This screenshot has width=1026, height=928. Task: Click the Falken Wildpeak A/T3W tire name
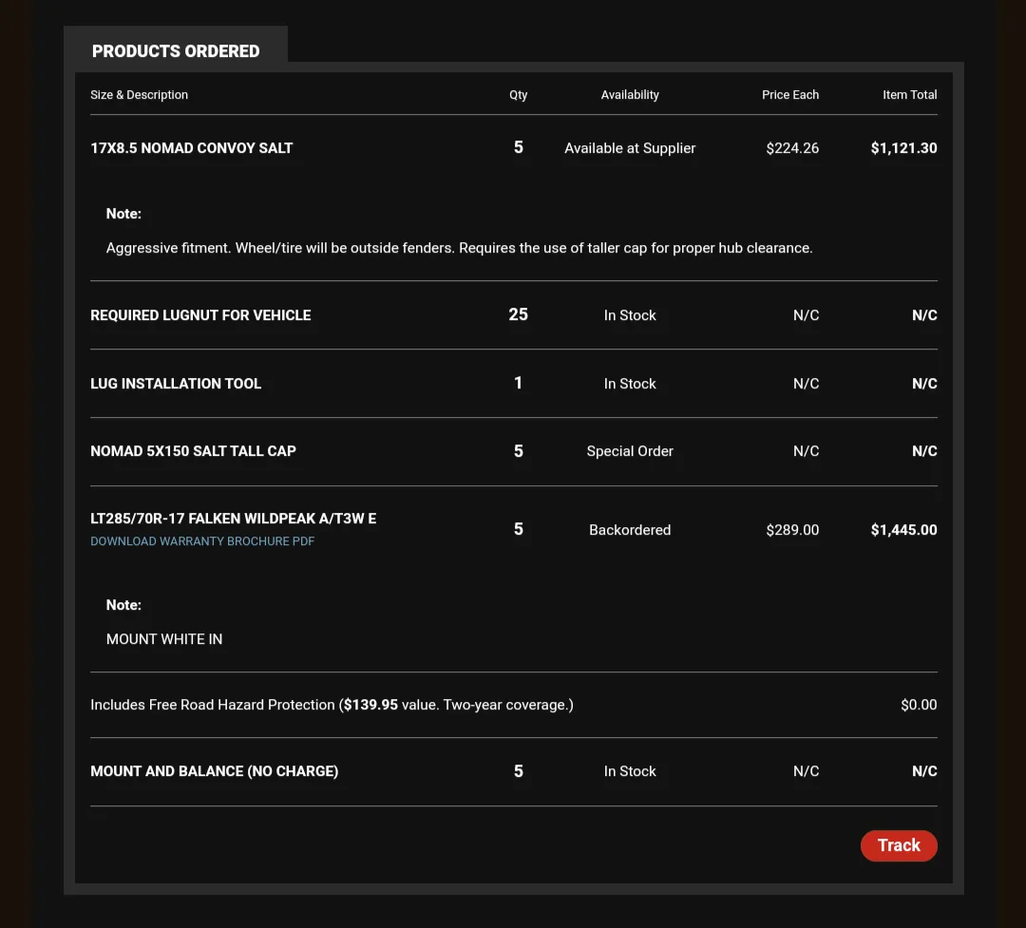coord(233,519)
